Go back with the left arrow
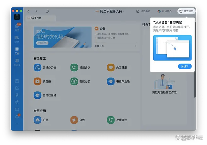Viewport: 207px width, 145px height. pyautogui.click(x=28, y=11)
